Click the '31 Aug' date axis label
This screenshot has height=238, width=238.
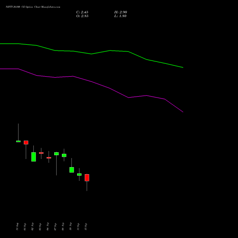tap(17, 227)
